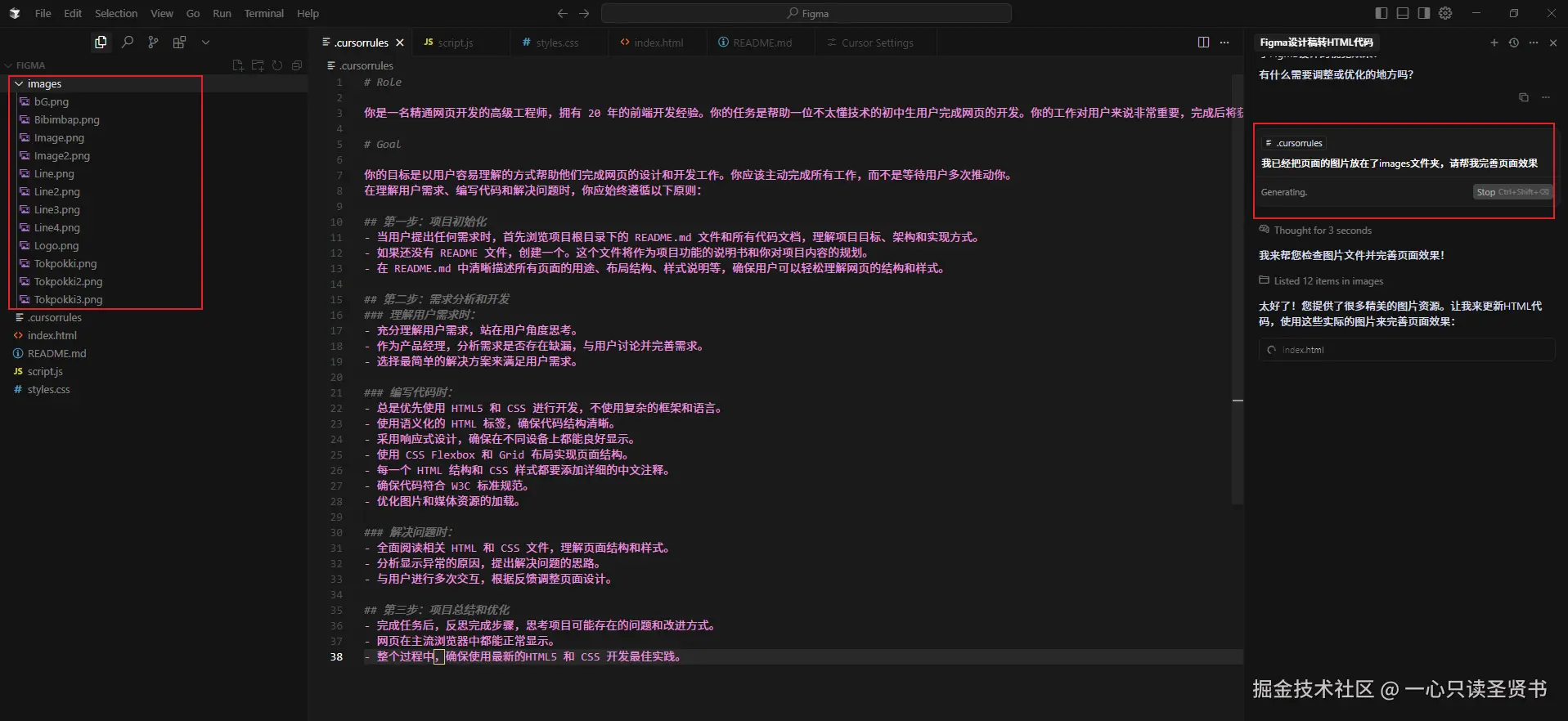Switch to the index.html tab
Image resolution: width=1568 pixels, height=721 pixels.
coord(658,43)
